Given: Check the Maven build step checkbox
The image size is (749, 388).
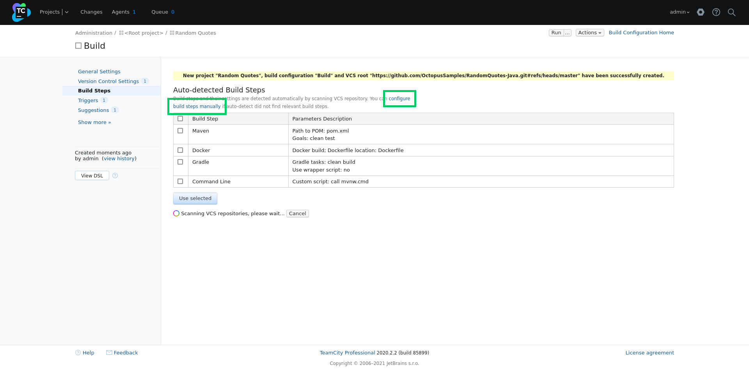Looking at the screenshot, I should point(180,131).
